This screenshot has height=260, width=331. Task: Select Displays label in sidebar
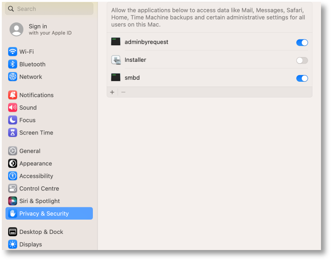(x=30, y=244)
